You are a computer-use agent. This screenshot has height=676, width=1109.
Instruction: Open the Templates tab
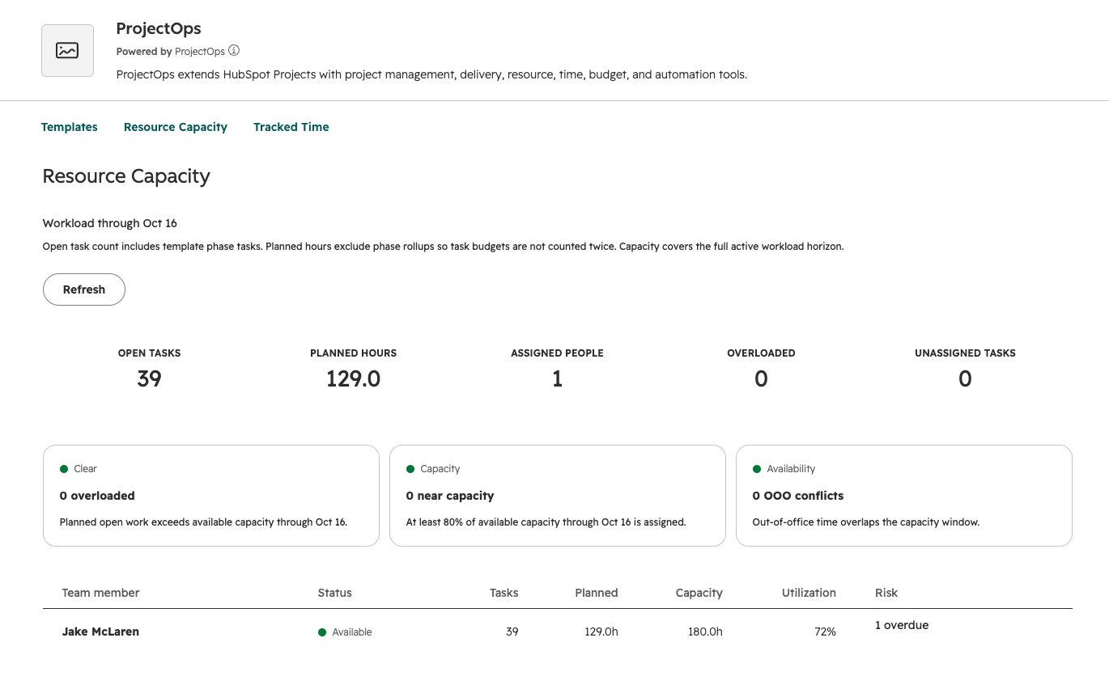(70, 127)
